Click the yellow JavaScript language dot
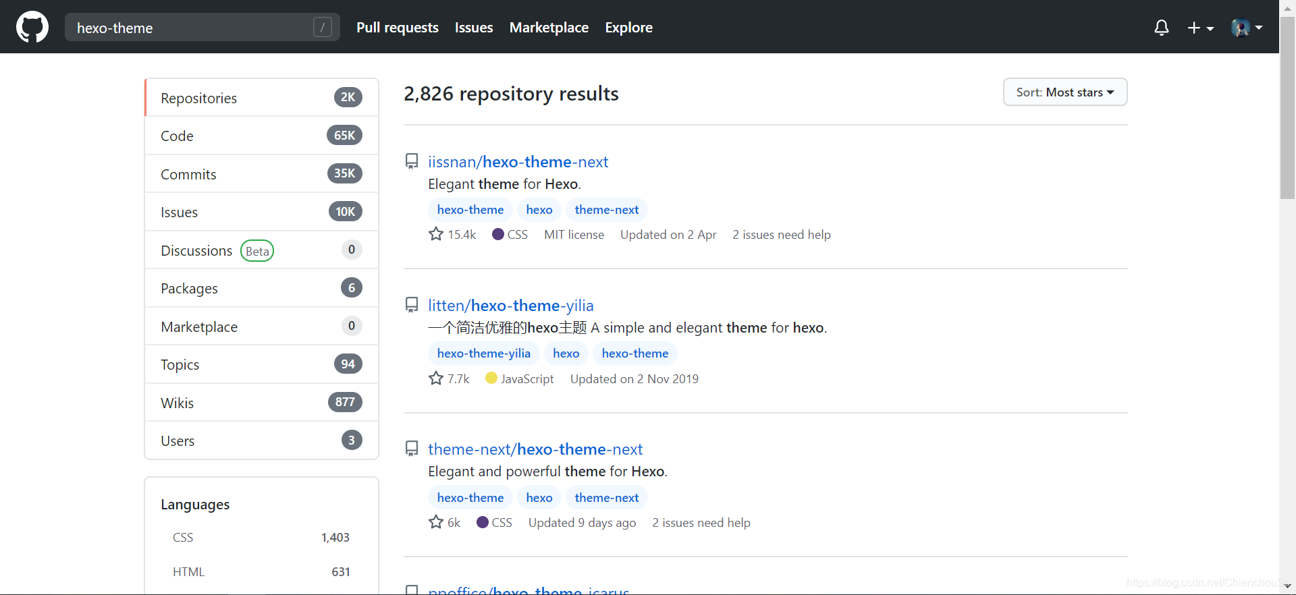Viewport: 1296px width, 595px height. point(491,378)
